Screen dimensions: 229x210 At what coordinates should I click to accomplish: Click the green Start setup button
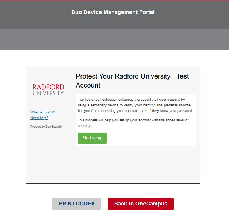[x=92, y=138]
